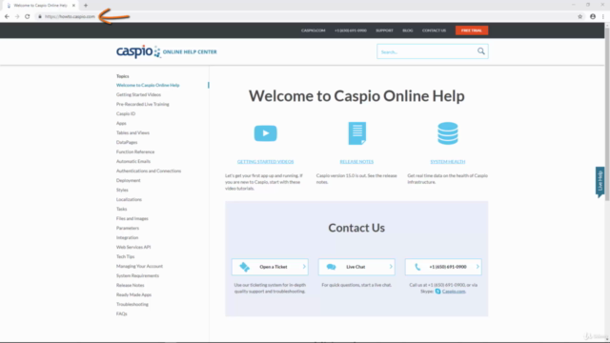Close the Welcome to Caspio tab
This screenshot has height=343, width=610.
(x=73, y=6)
